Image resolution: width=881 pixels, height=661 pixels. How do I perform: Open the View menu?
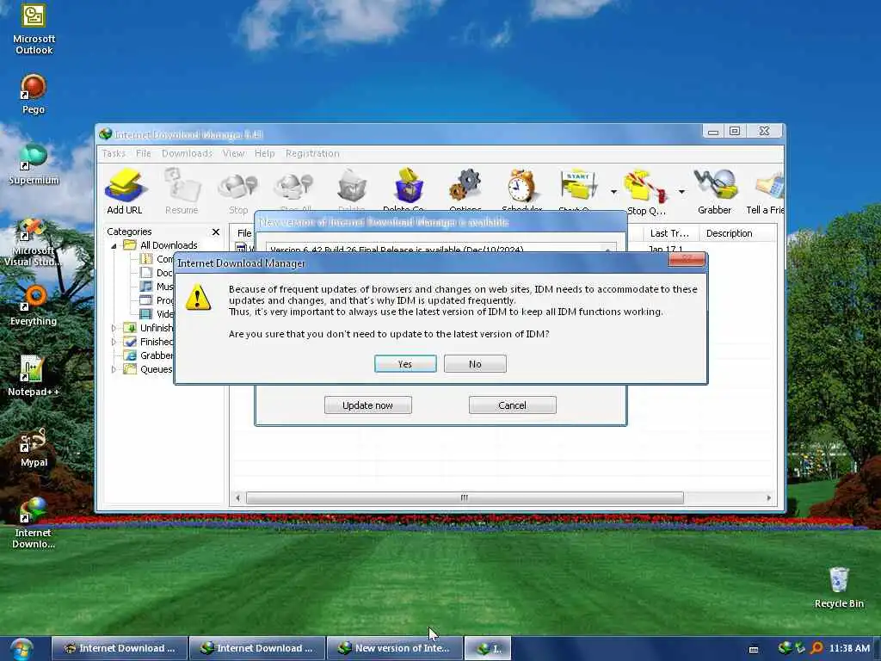(x=233, y=153)
